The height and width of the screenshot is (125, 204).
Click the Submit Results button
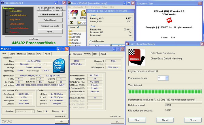click(50, 20)
